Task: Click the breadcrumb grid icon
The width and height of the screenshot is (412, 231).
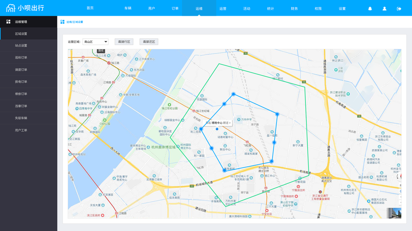Action: click(x=62, y=22)
